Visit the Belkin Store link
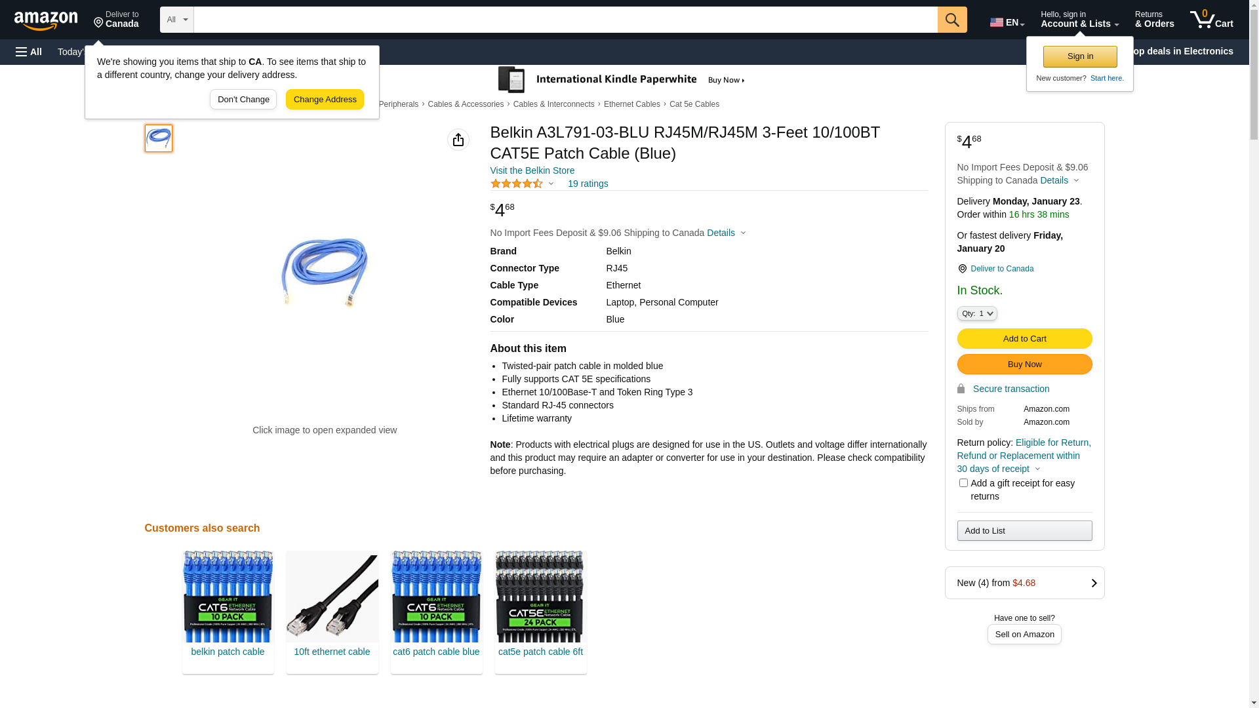The width and height of the screenshot is (1259, 708). tap(532, 170)
